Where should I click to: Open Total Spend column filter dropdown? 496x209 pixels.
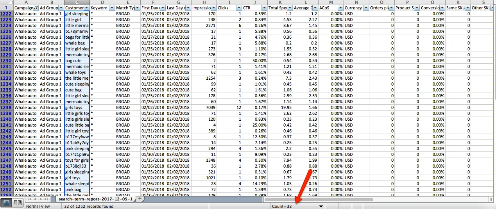[x=289, y=8]
